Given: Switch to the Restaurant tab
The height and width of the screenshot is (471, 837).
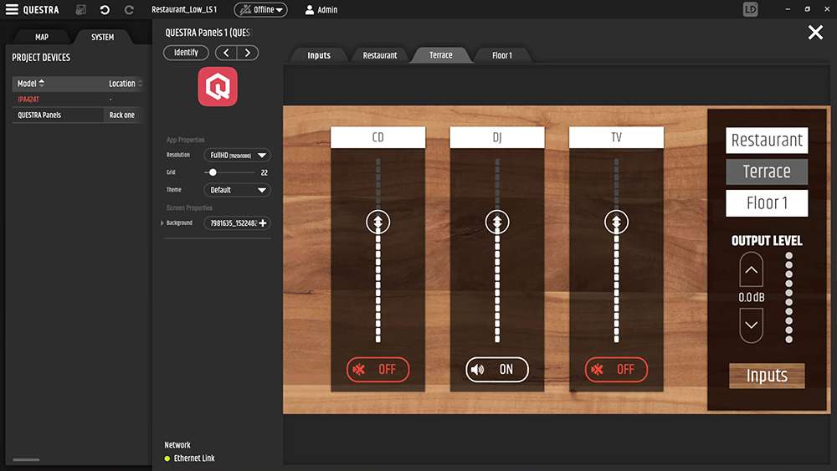Looking at the screenshot, I should point(380,55).
